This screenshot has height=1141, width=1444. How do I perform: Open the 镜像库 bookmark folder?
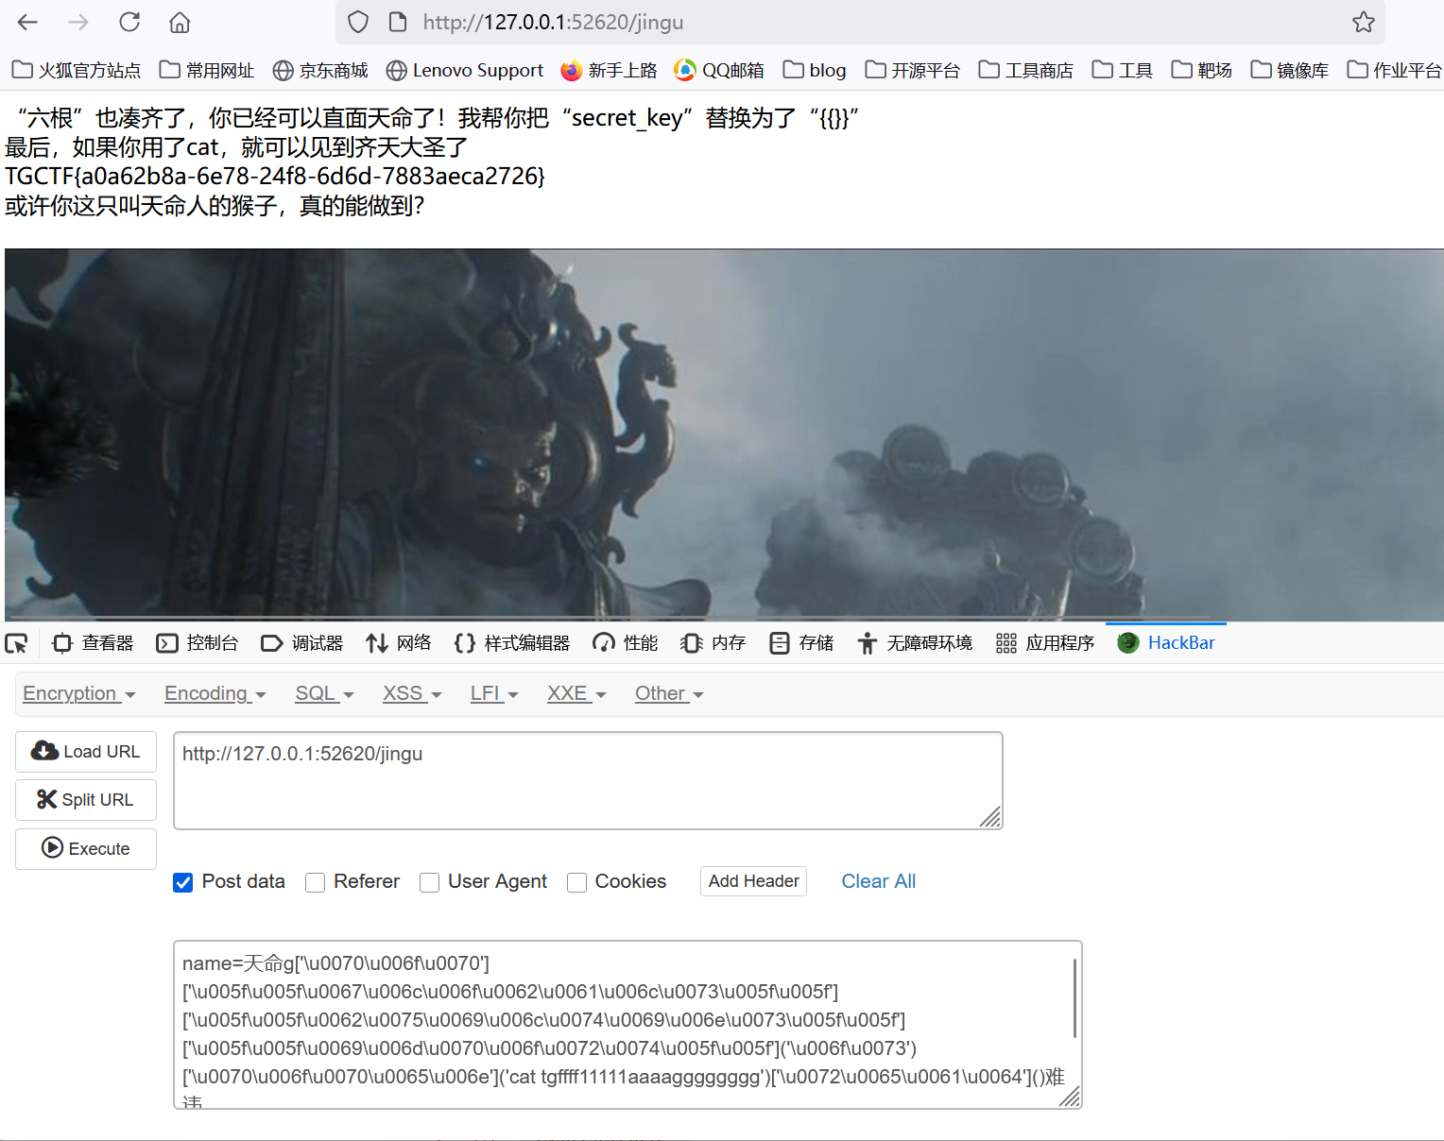click(x=1290, y=70)
